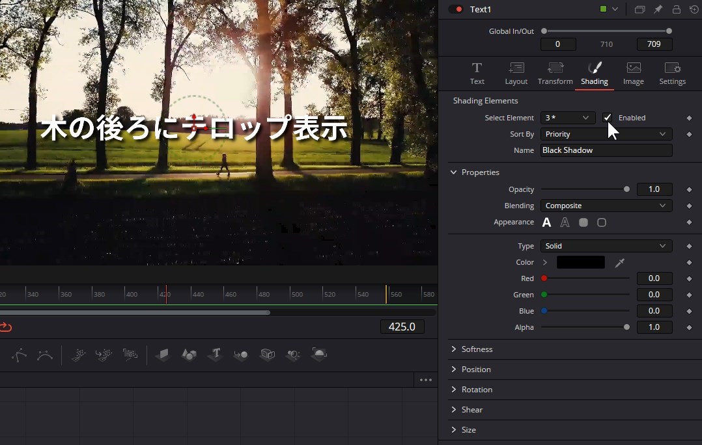Switch to the Image tab
Viewport: 702px width, 445px height.
(634, 74)
